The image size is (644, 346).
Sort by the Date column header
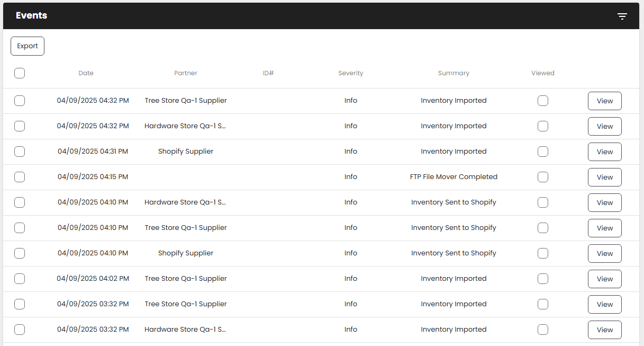pyautogui.click(x=86, y=73)
